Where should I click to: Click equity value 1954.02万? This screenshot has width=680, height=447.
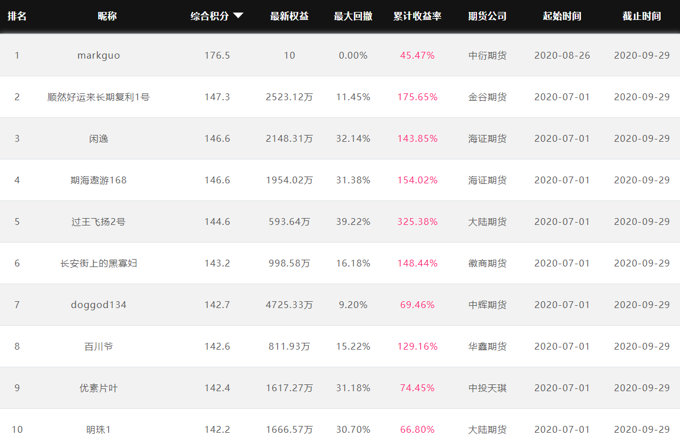(x=289, y=180)
